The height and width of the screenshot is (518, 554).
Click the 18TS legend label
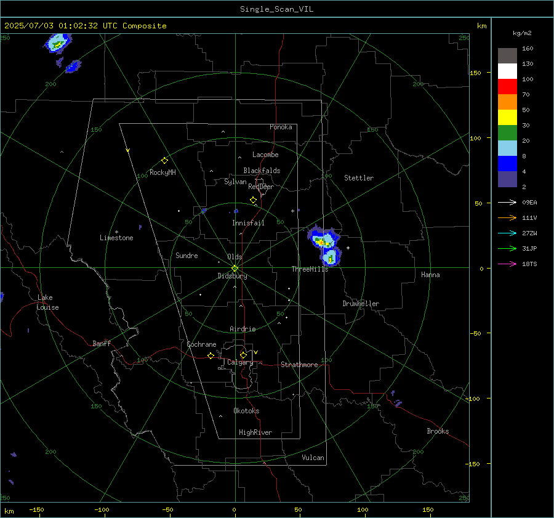click(529, 264)
